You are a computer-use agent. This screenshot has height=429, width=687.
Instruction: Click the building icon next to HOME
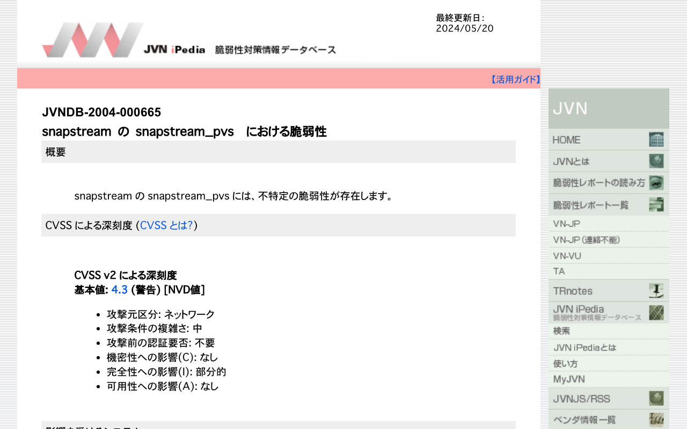pos(656,139)
